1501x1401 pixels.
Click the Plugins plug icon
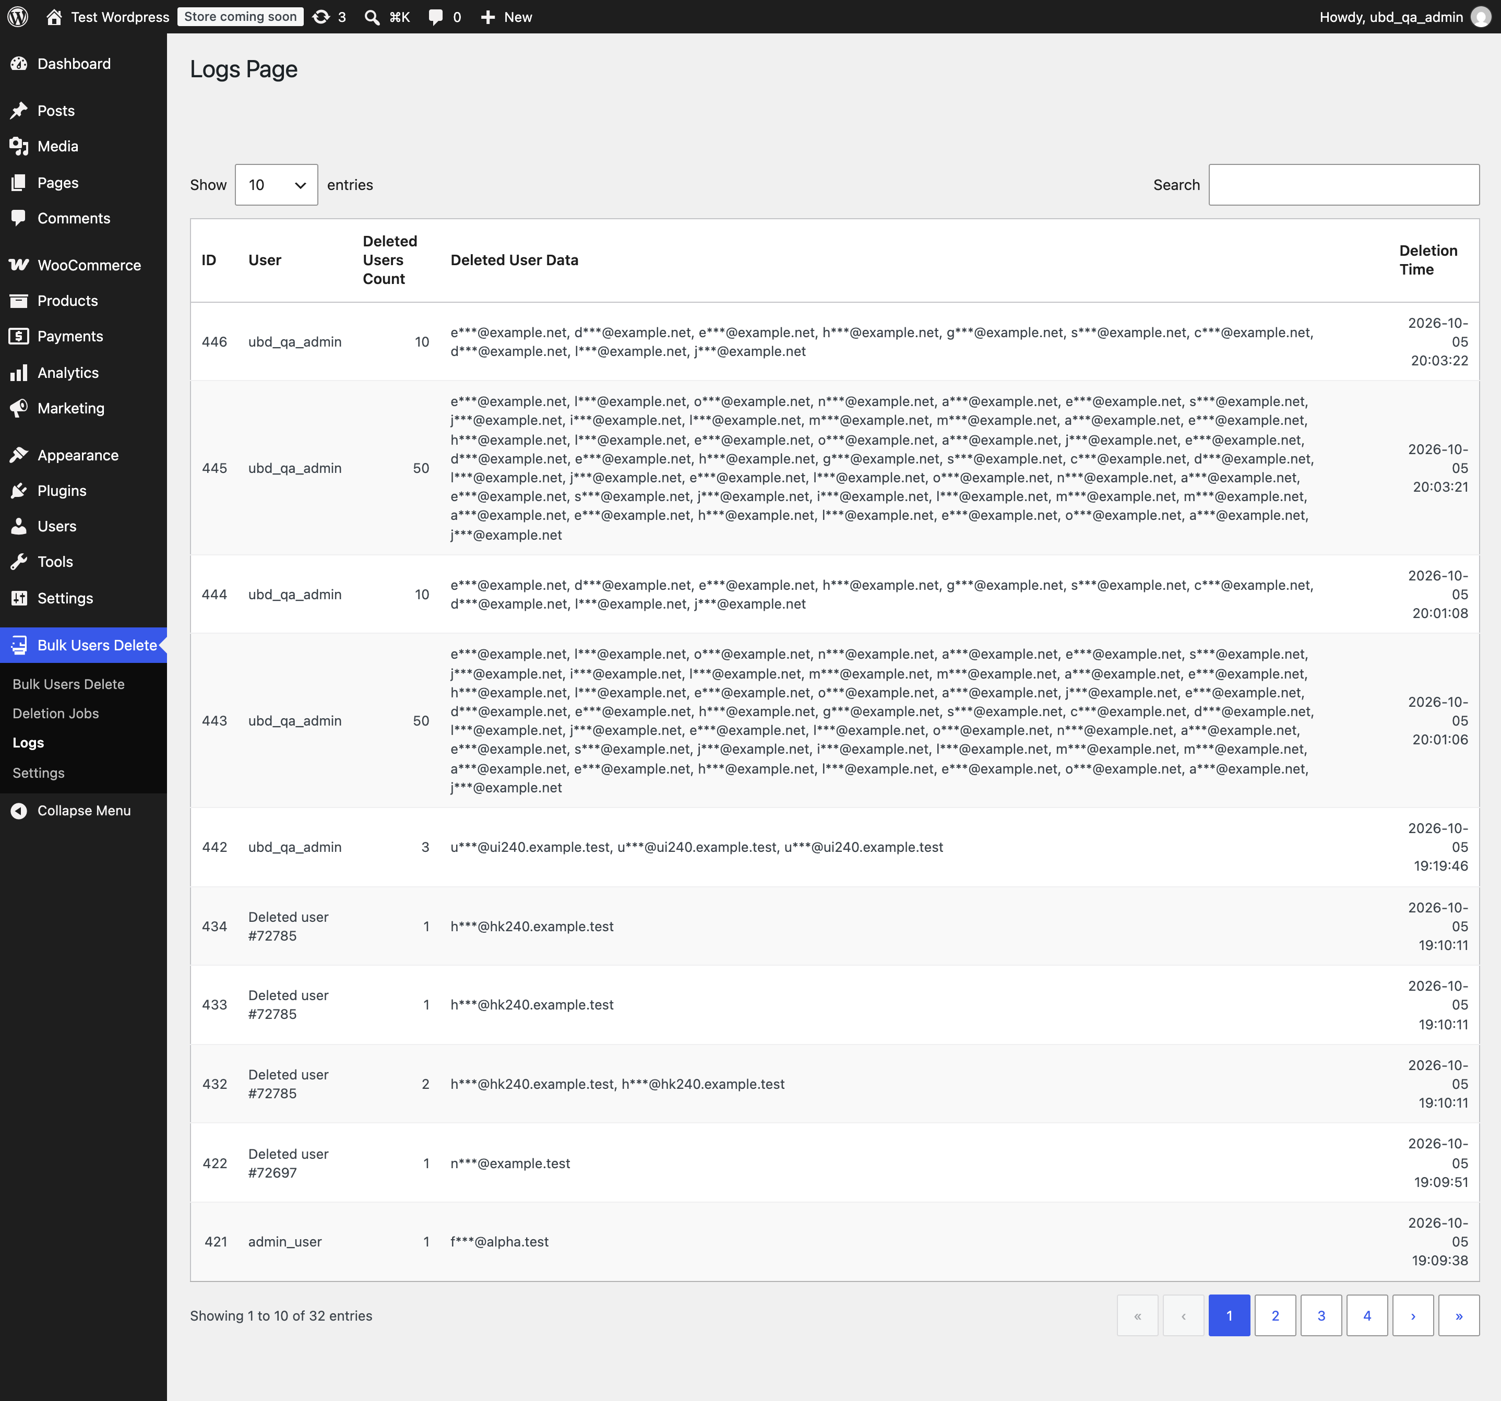pyautogui.click(x=19, y=491)
